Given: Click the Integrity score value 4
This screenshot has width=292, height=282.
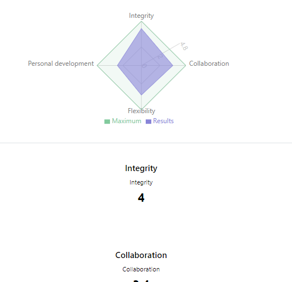Looking at the screenshot, I should [141, 198].
